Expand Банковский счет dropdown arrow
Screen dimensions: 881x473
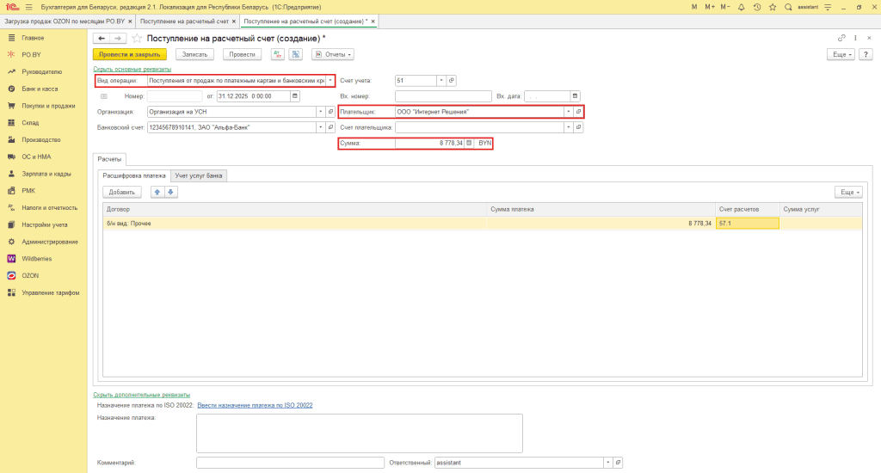coord(320,127)
